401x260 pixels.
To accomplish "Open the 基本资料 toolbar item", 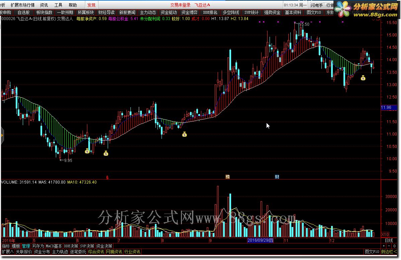I will point(293,12).
